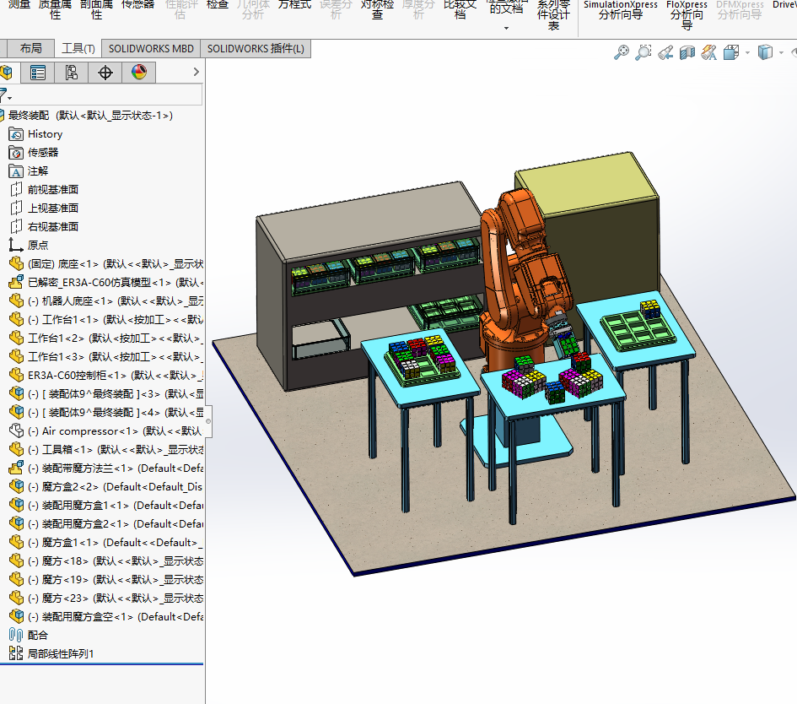The height and width of the screenshot is (704, 797).
Task: Open the ConfigurationManager panel tab
Action: click(x=72, y=73)
